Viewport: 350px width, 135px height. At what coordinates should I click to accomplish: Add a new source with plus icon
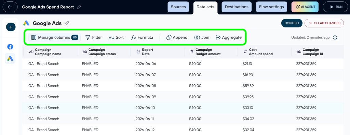11,27
